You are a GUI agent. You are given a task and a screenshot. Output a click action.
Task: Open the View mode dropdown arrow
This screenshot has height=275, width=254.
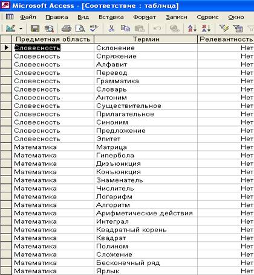[x=21, y=29]
